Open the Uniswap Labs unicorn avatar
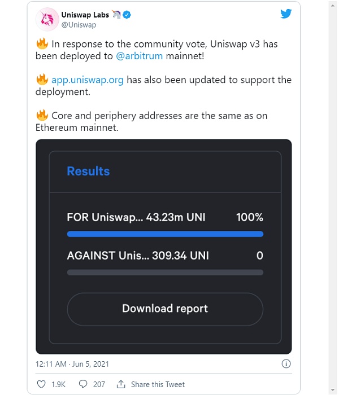Viewport: 339px width, 395px height. click(47, 19)
